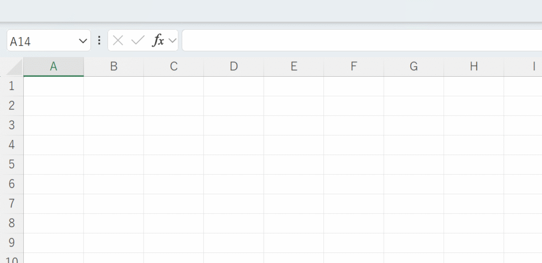This screenshot has height=263, width=542.
Task: Click cell B2 in the grid
Action: click(x=113, y=106)
